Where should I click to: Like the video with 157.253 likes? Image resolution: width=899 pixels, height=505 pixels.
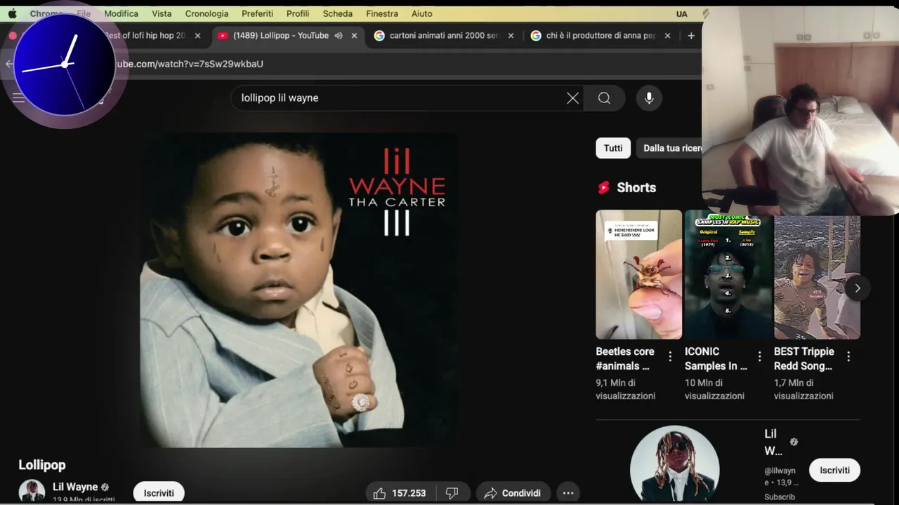click(x=400, y=493)
